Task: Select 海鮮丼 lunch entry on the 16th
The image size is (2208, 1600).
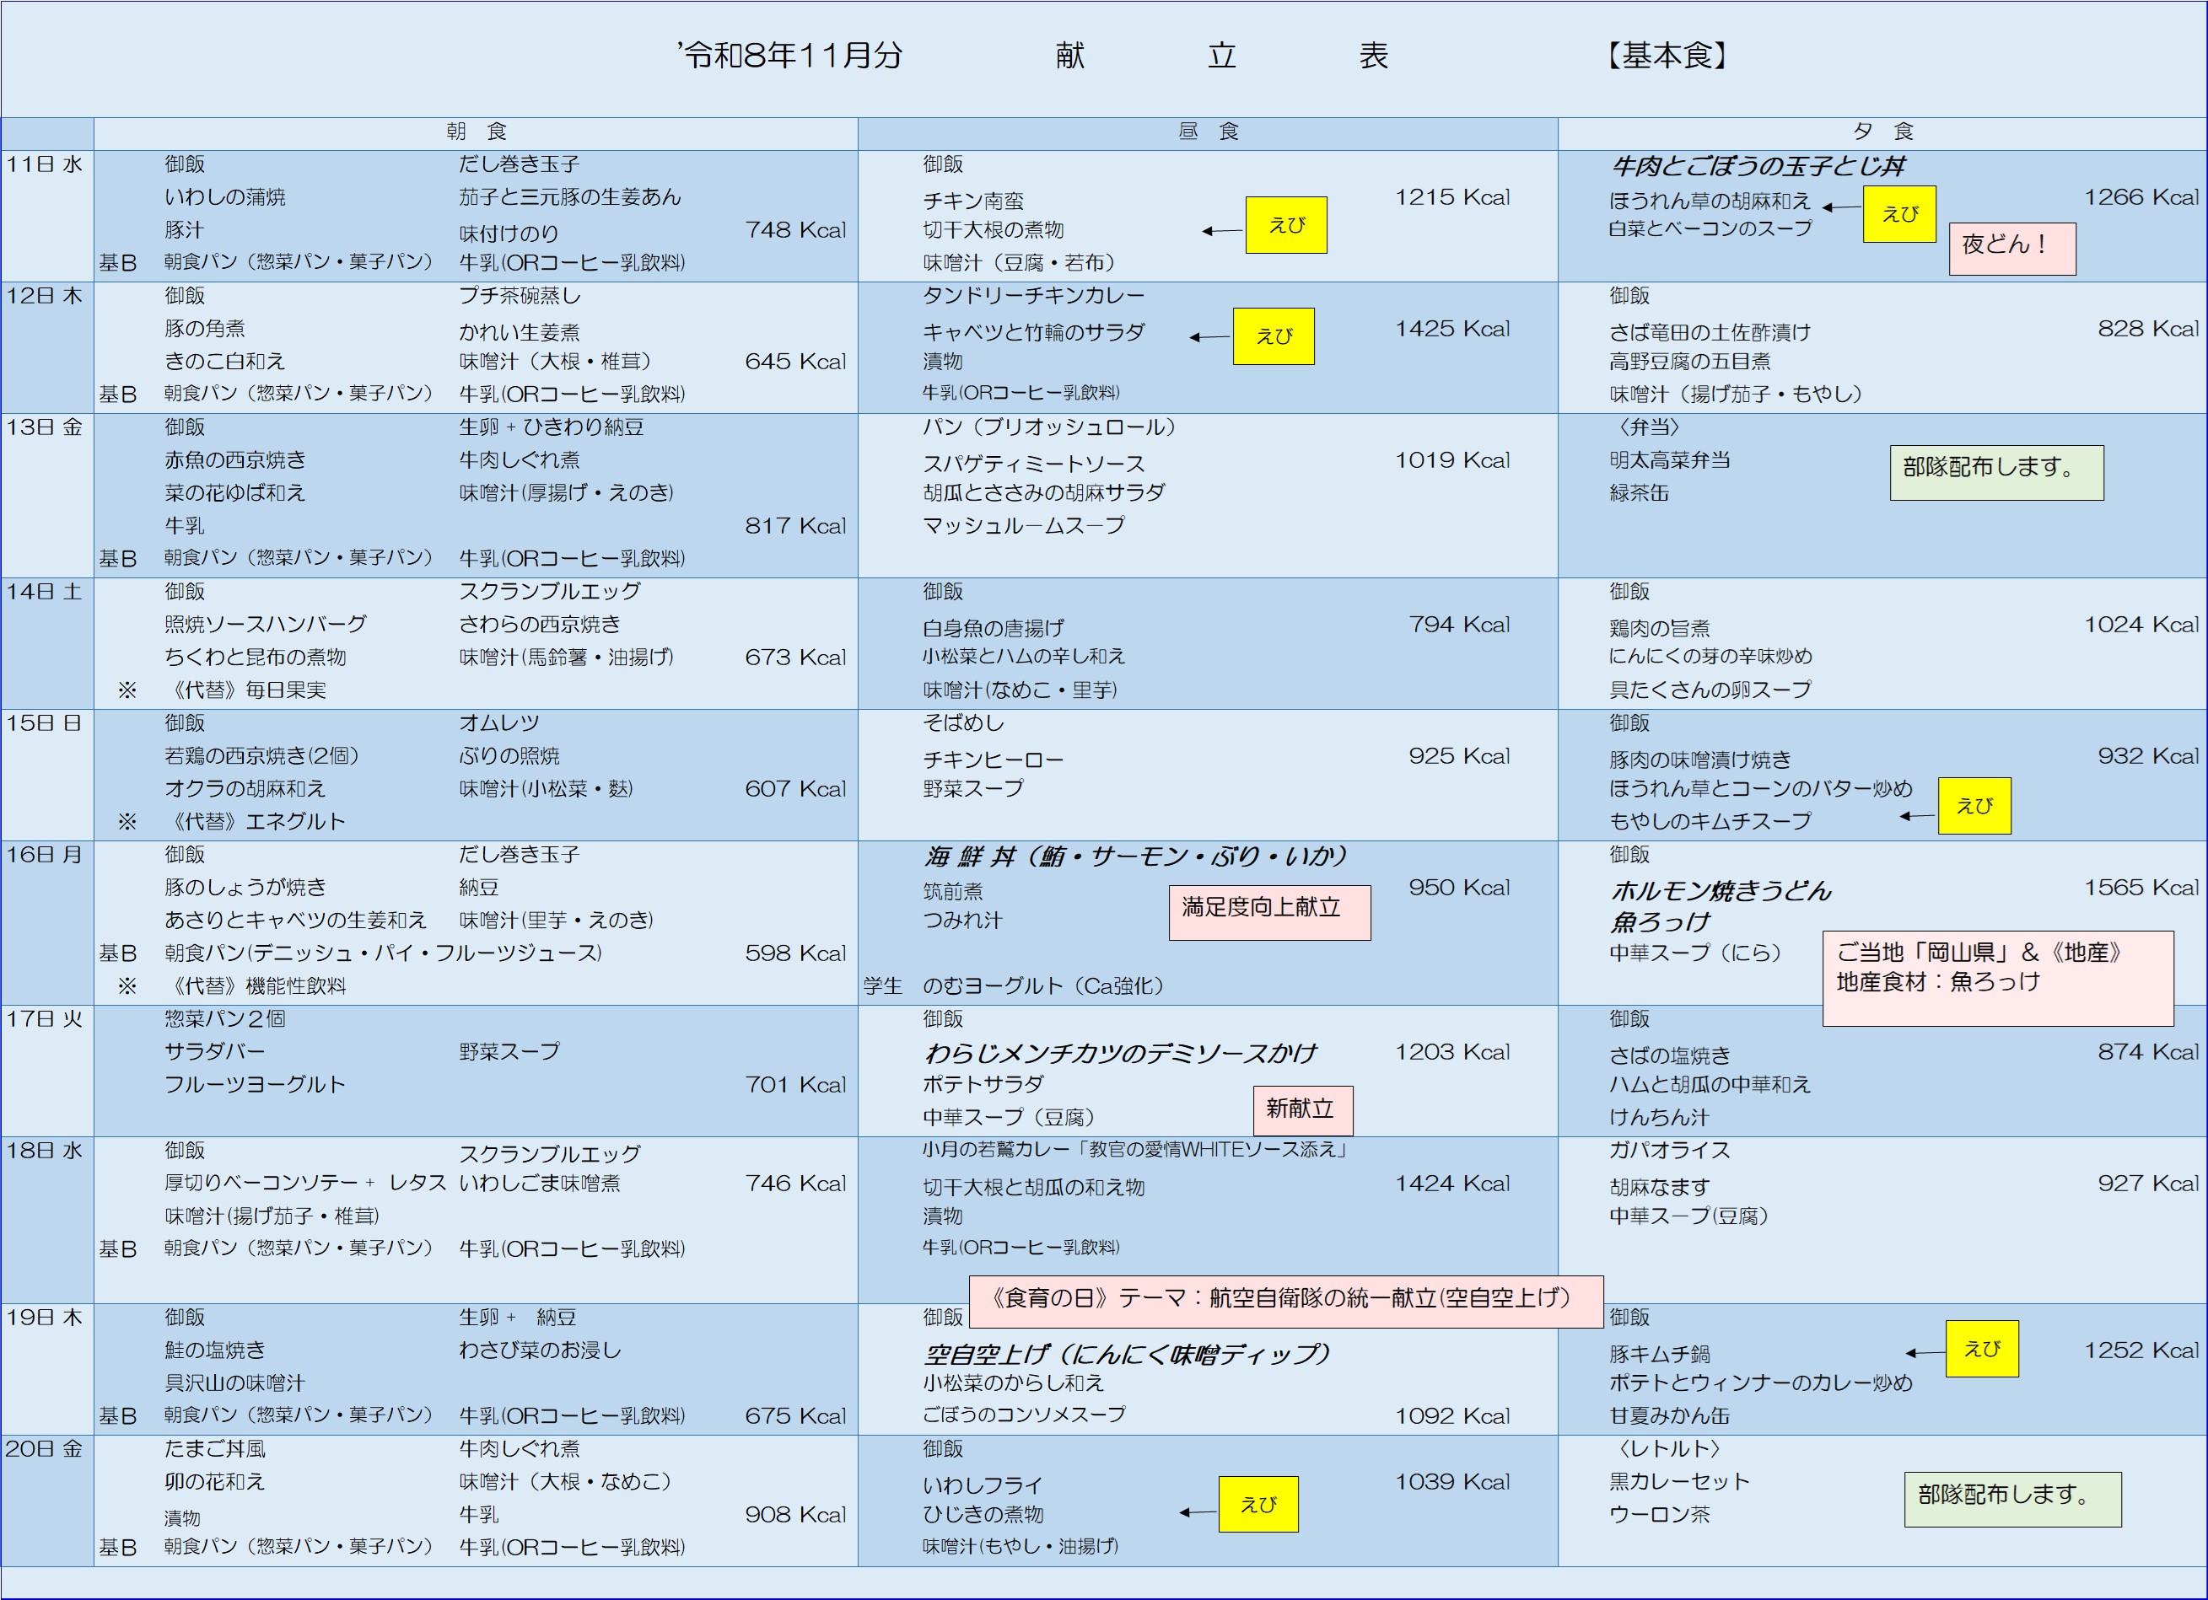Action: coord(1135,856)
